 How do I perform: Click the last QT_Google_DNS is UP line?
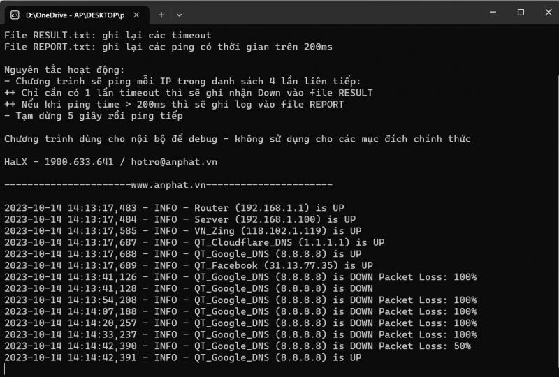click(183, 357)
